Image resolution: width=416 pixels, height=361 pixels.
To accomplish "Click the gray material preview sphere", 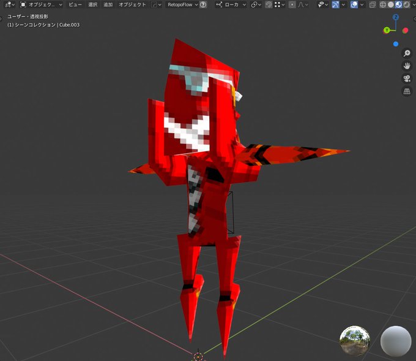I will click(396, 341).
